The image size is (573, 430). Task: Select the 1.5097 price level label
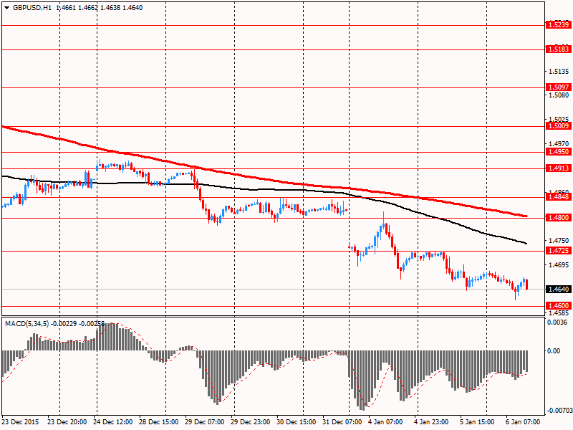click(x=559, y=87)
